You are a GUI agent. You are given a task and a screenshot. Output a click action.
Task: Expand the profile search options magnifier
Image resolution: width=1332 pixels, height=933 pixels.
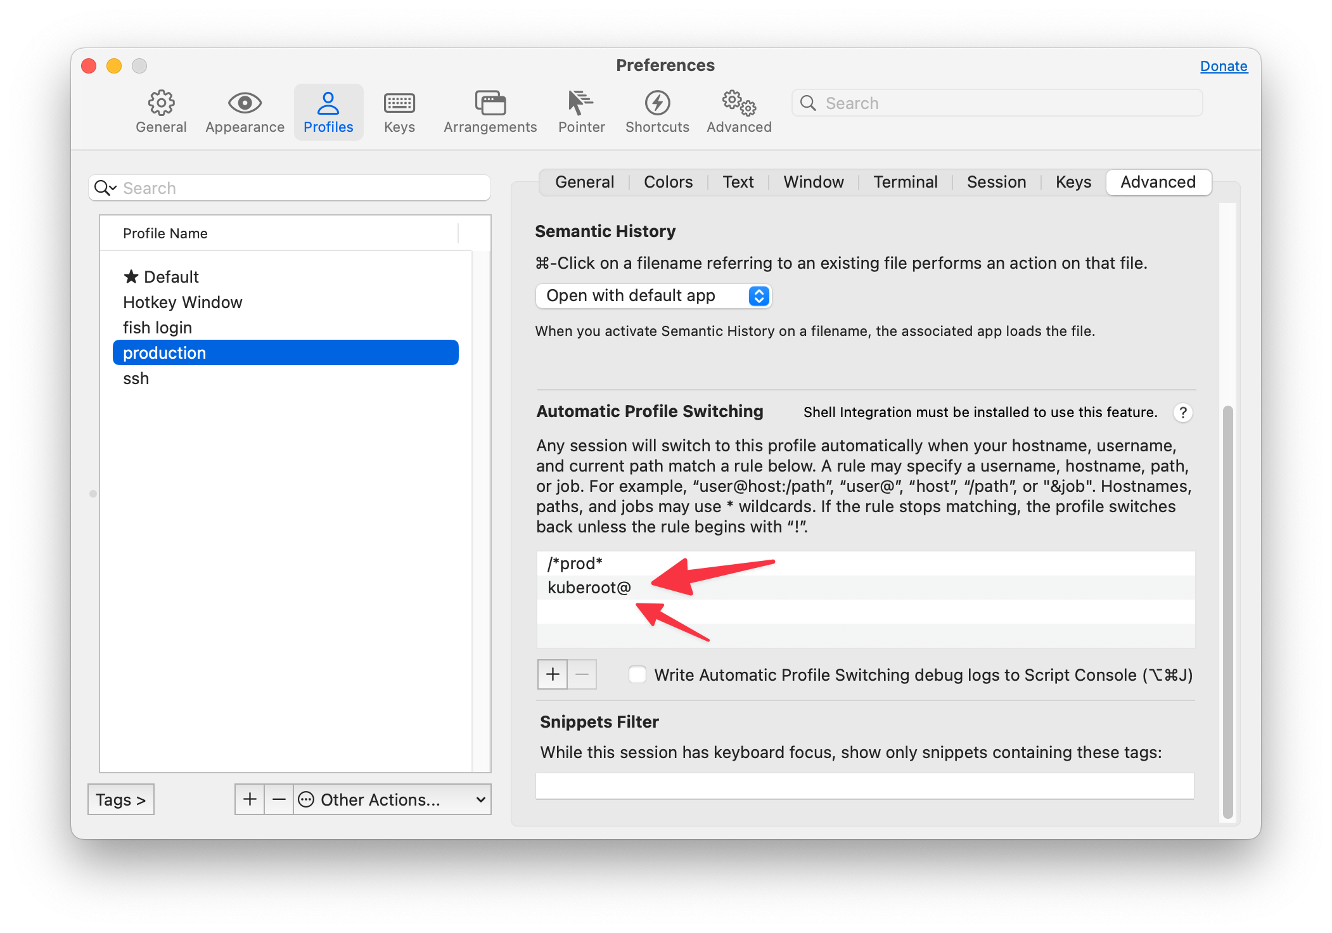pos(105,188)
